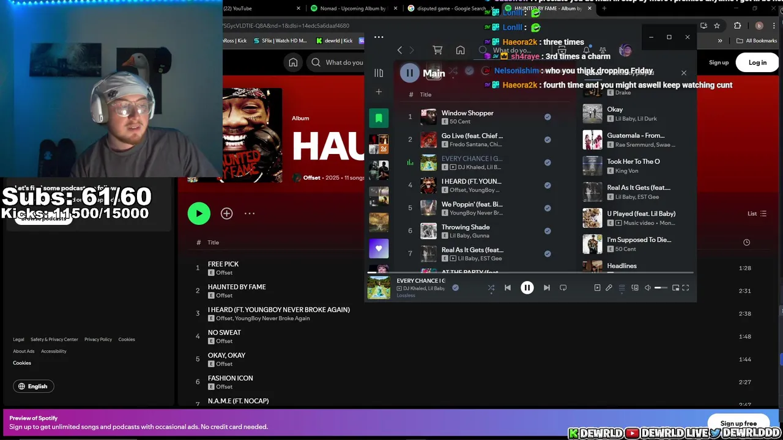Open All Bookmarks folder in bookmarks bar
The image size is (783, 440).
pyautogui.click(x=757, y=41)
